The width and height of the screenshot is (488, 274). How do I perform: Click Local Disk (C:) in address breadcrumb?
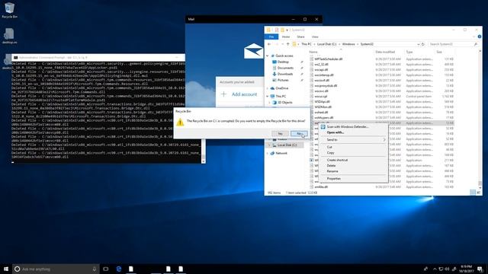coord(327,44)
